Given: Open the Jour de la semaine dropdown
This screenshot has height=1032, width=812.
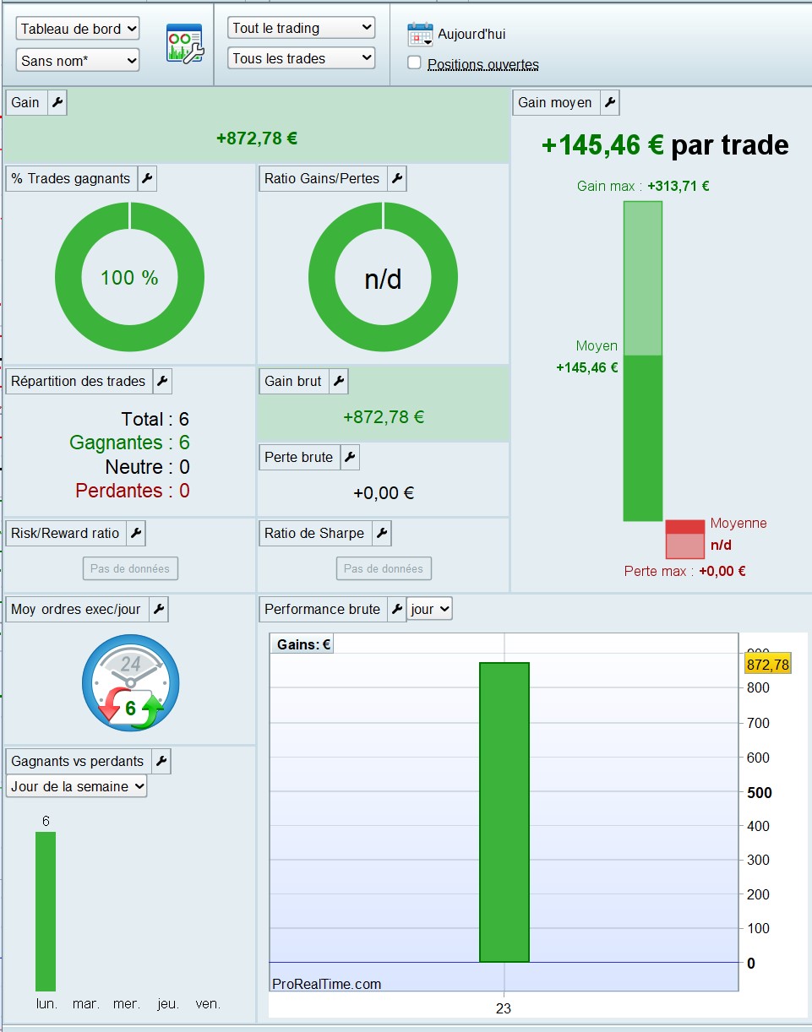Looking at the screenshot, I should point(77,786).
